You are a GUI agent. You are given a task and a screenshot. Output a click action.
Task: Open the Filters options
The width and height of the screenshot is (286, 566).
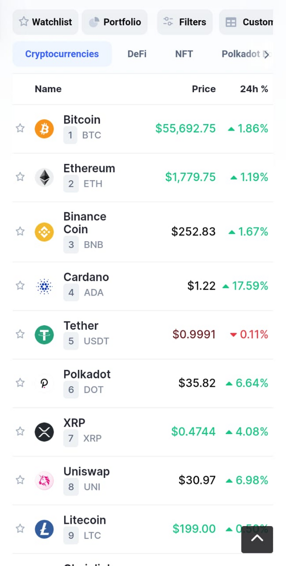point(185,22)
